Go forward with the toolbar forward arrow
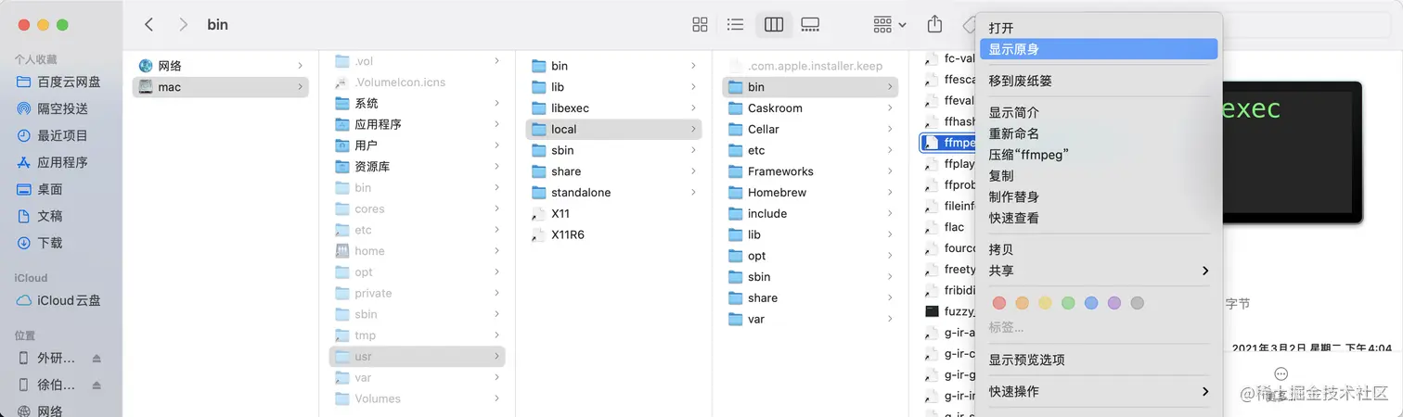1403x417 pixels. tap(183, 25)
